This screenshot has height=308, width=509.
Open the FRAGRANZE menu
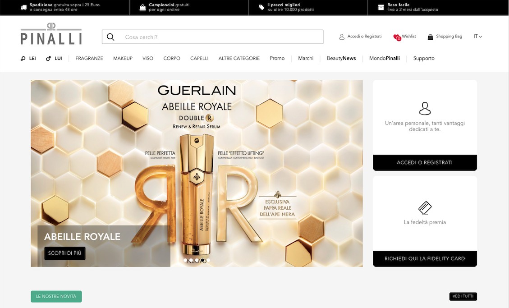point(89,59)
